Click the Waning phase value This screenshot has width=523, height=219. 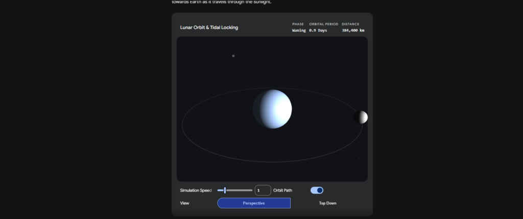click(x=299, y=30)
